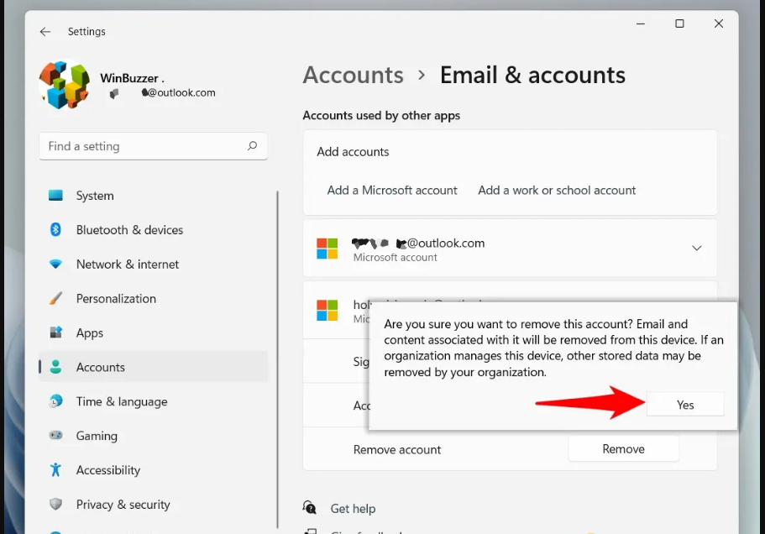Viewport: 765px width, 534px height.
Task: Go back using the Settings back arrow
Action: [x=45, y=32]
